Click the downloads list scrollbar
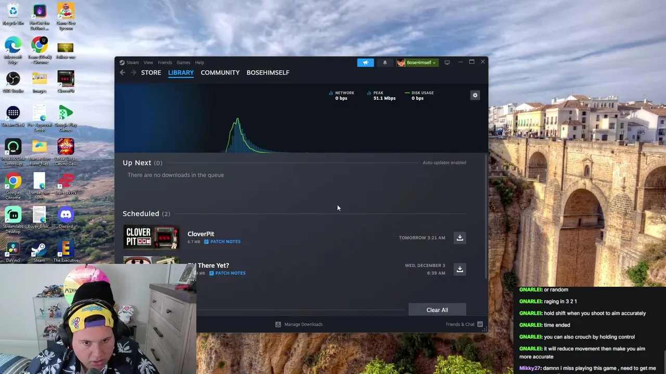Screen dimensions: 666x374 (x=486, y=216)
